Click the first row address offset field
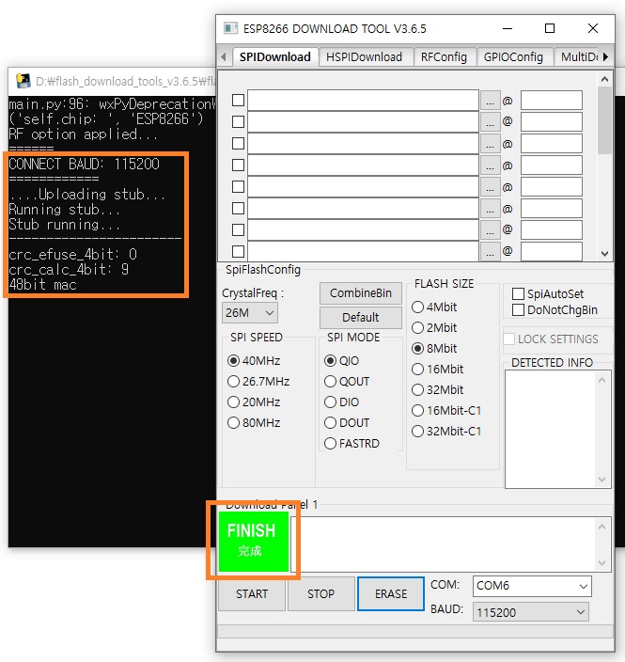The width and height of the screenshot is (625, 662). tap(551, 100)
